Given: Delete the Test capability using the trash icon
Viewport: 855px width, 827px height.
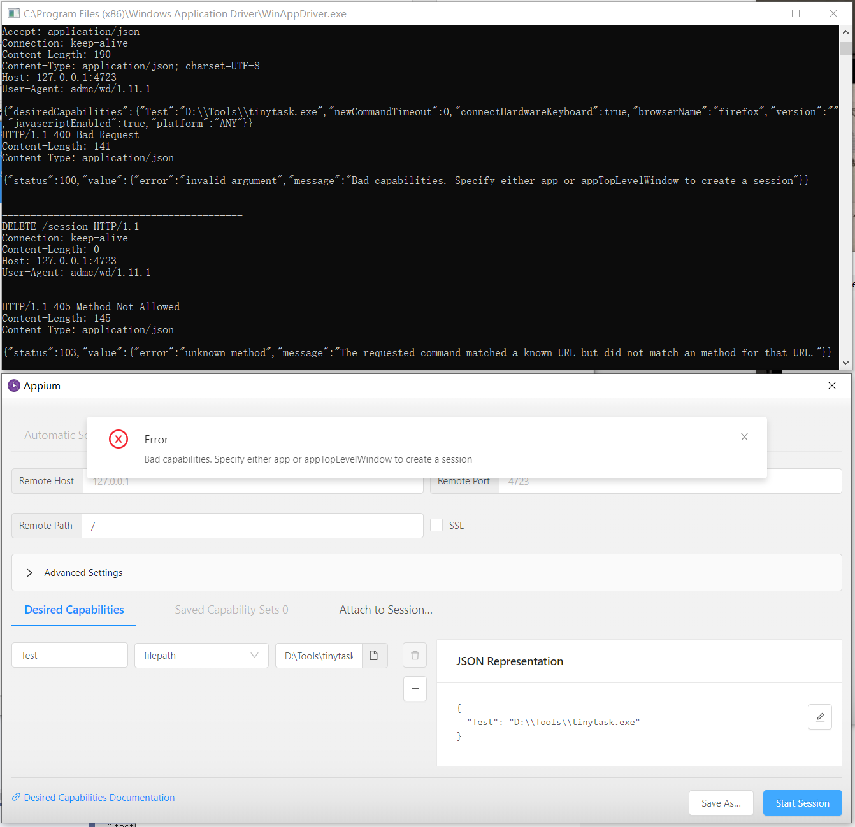Looking at the screenshot, I should (x=415, y=655).
